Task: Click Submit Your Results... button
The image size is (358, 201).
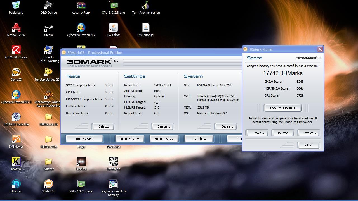Action: [283, 108]
